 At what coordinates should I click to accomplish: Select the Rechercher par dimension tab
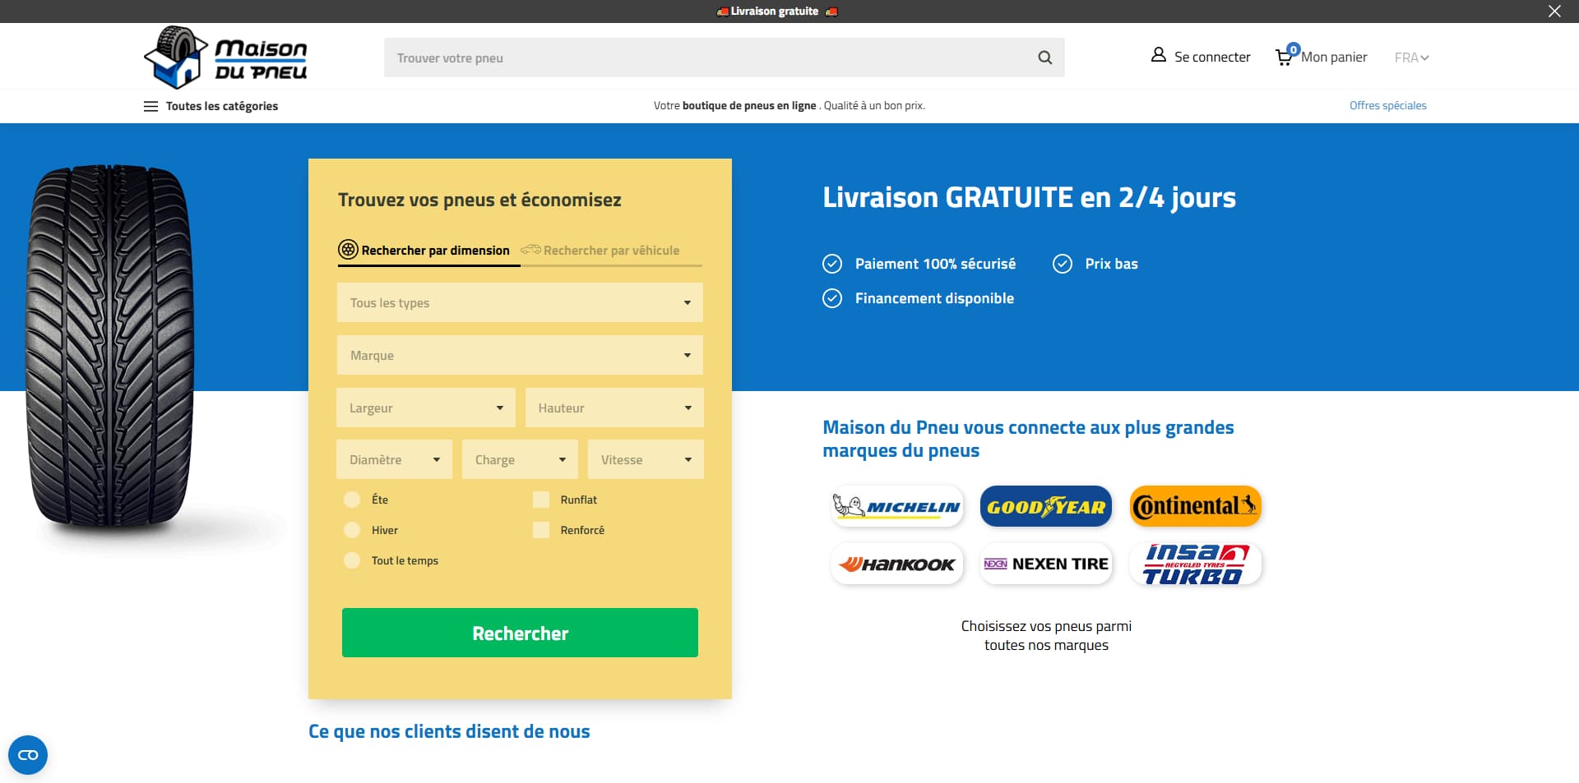click(424, 250)
